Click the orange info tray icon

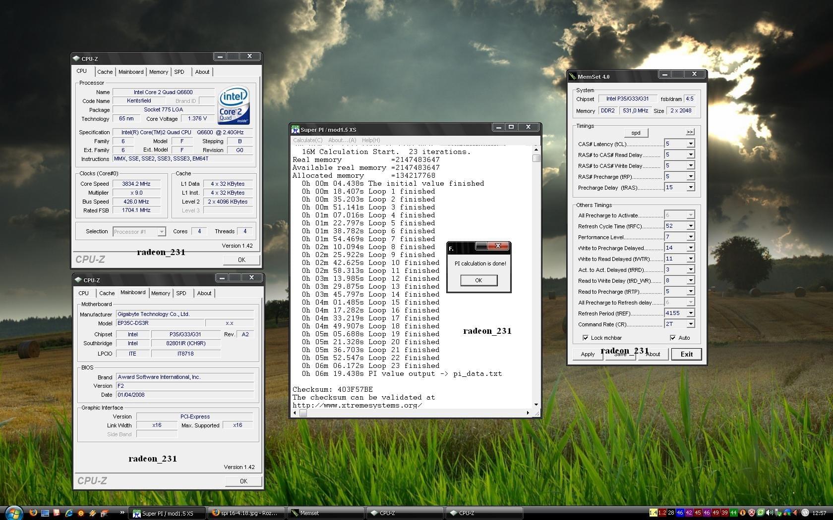pyautogui.click(x=743, y=513)
